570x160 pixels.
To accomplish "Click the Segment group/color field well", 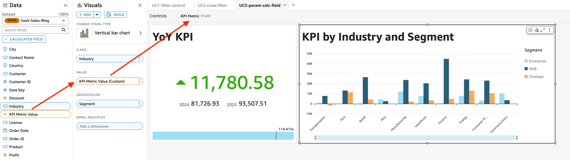I will click(110, 104).
